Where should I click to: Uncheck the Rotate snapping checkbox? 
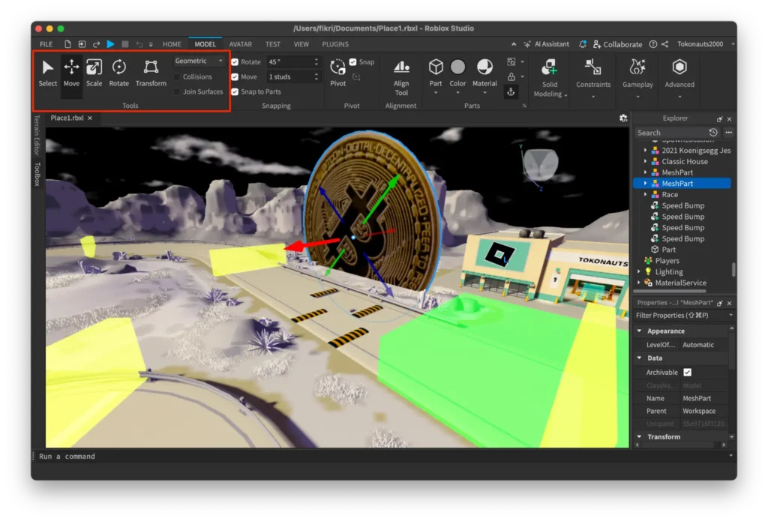pyautogui.click(x=235, y=61)
